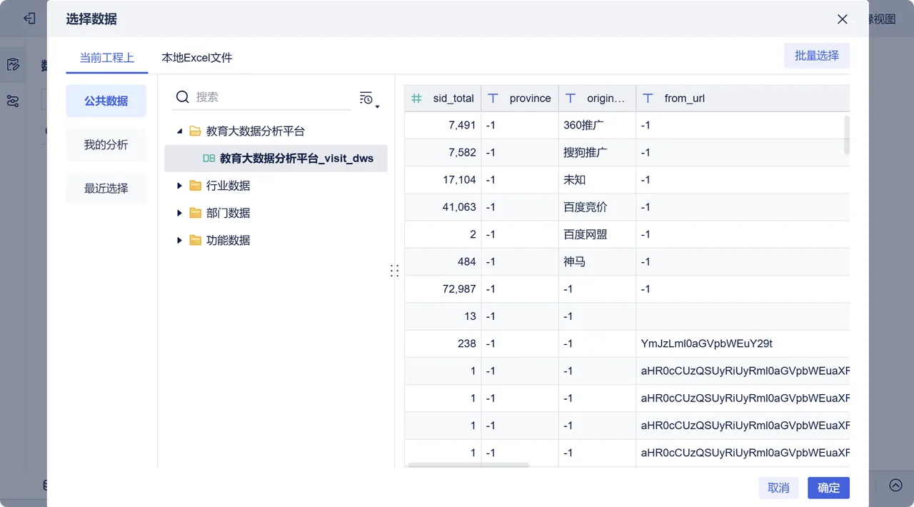Click the cell 7,491
914x507 pixels.
coord(443,125)
